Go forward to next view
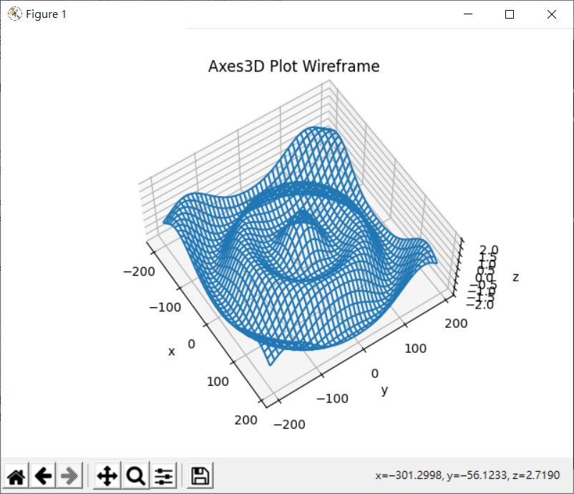Image resolution: width=574 pixels, height=494 pixels. click(x=69, y=476)
